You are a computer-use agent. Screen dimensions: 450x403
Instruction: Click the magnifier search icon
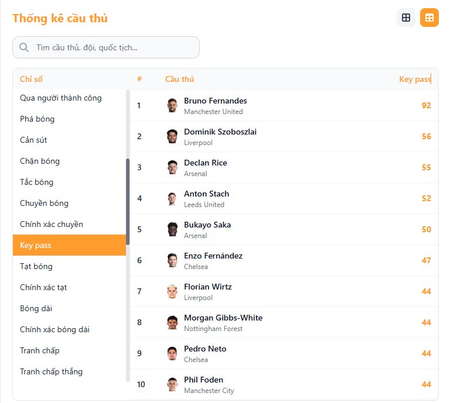coord(24,47)
